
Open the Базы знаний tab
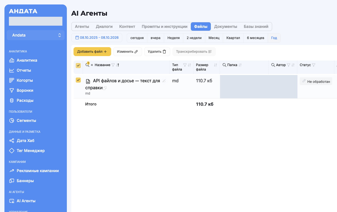click(256, 26)
